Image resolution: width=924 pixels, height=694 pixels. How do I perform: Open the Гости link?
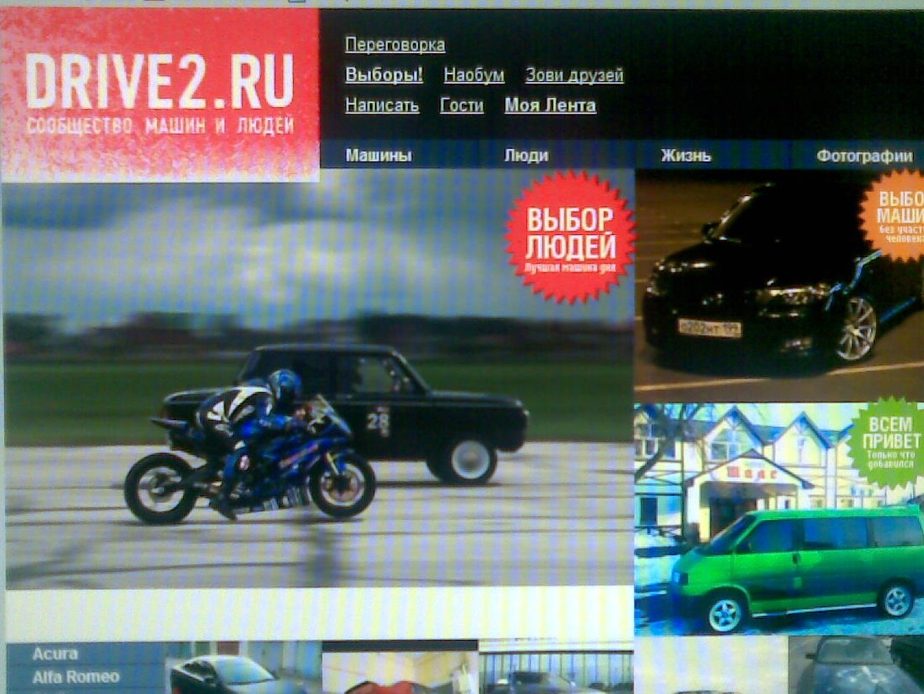[x=461, y=106]
